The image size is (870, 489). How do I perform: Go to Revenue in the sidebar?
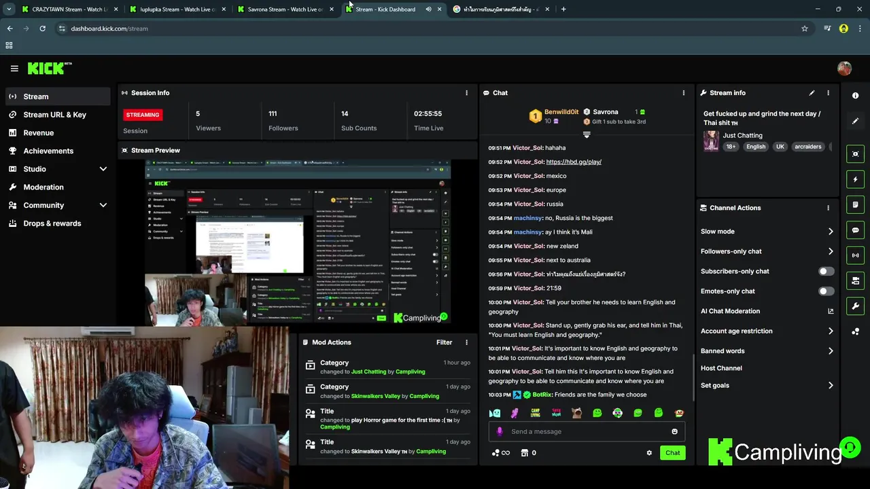point(58,133)
